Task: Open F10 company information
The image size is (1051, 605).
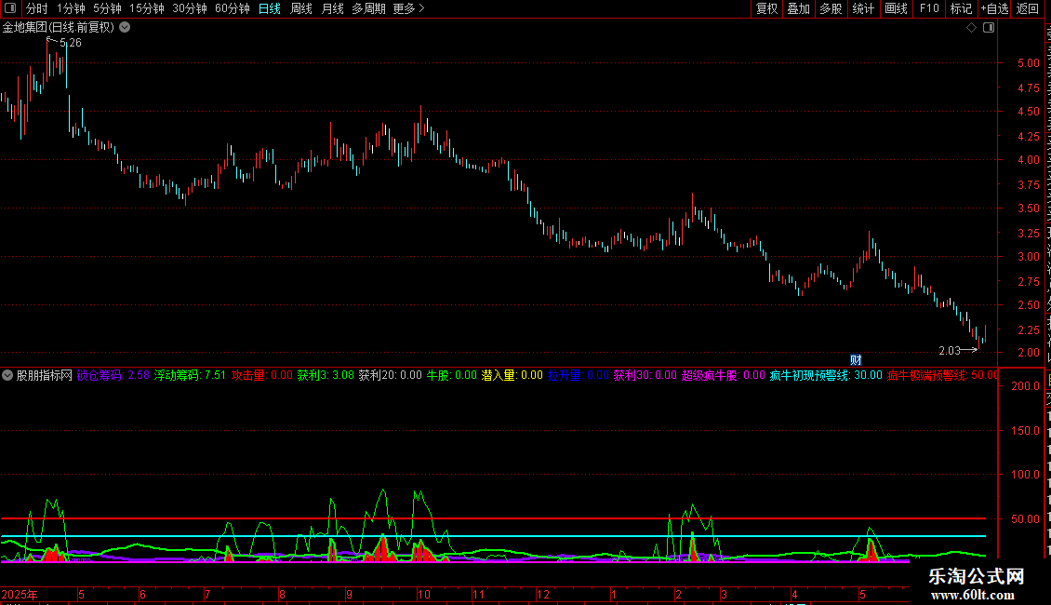Action: tap(929, 8)
